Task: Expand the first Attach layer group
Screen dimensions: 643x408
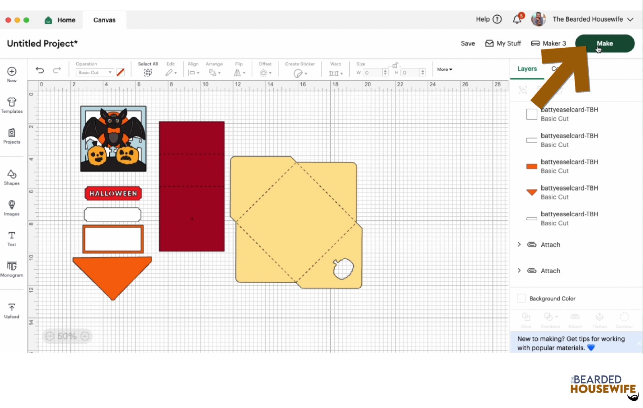Action: click(519, 244)
